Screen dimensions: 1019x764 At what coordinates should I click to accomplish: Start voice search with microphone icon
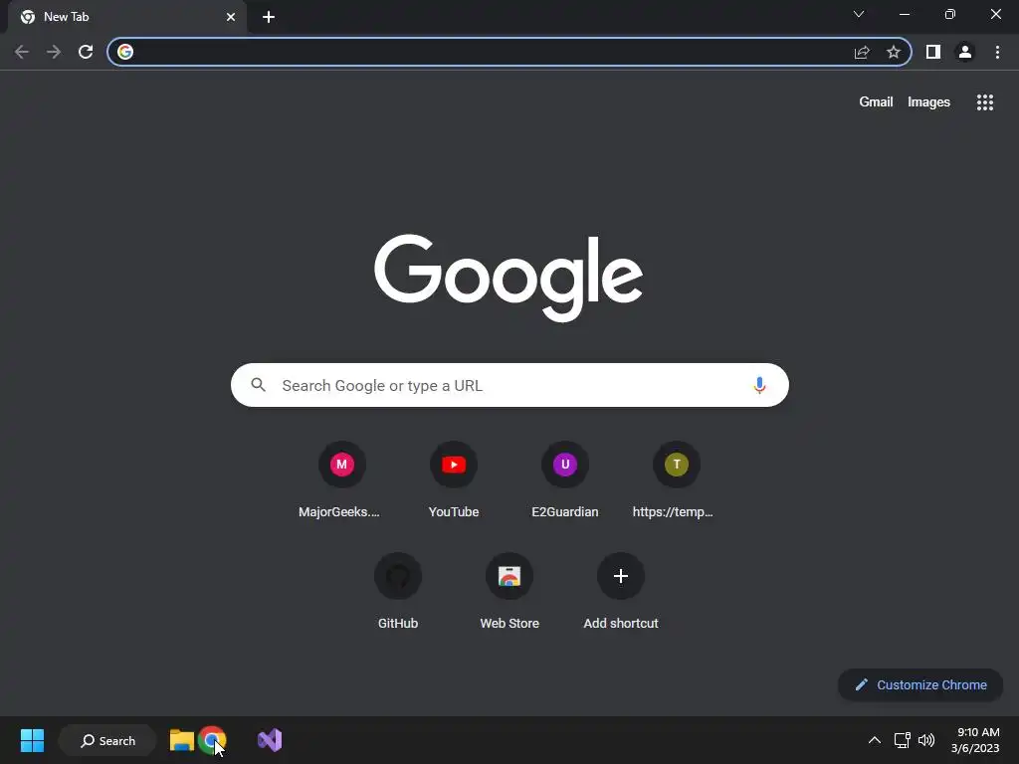[759, 385]
